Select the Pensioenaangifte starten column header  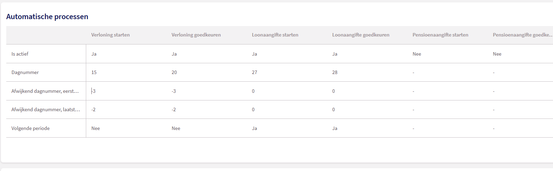click(440, 35)
